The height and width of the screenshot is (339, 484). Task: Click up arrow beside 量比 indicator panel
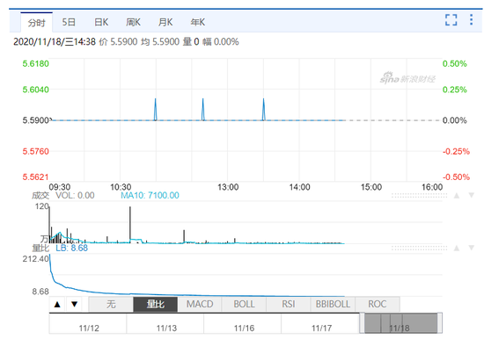pos(457,248)
